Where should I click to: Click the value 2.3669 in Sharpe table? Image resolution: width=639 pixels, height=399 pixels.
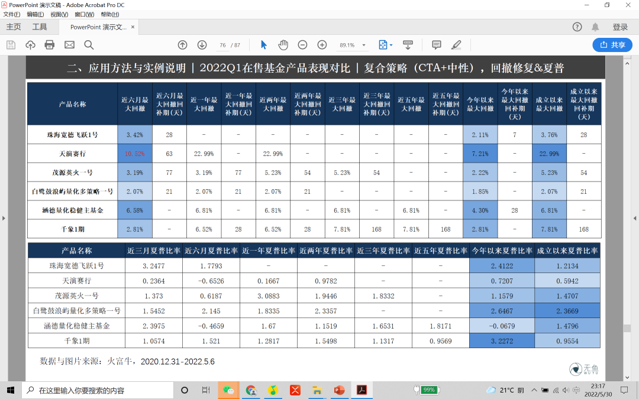567,311
